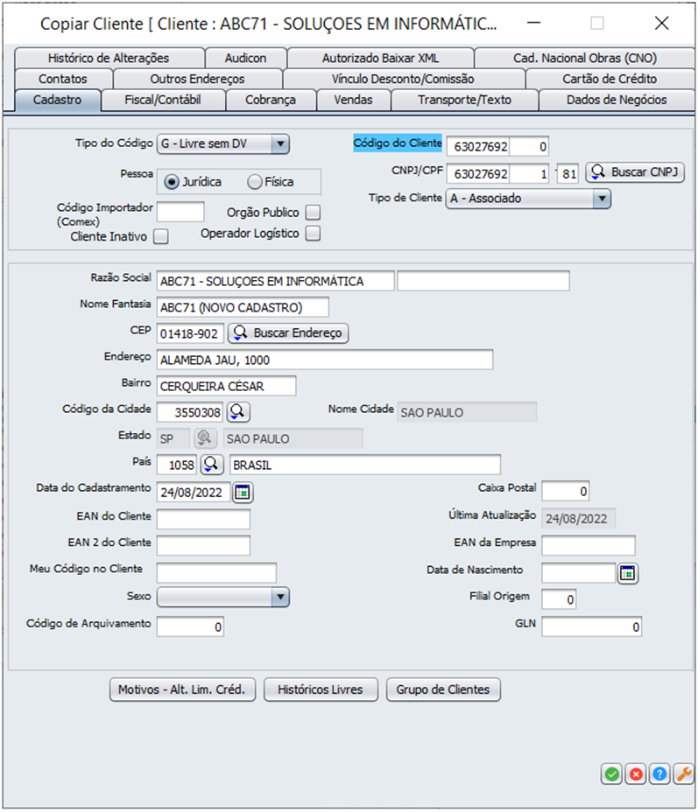
Task: Click Caixa Postal field
Action: pyautogui.click(x=566, y=491)
